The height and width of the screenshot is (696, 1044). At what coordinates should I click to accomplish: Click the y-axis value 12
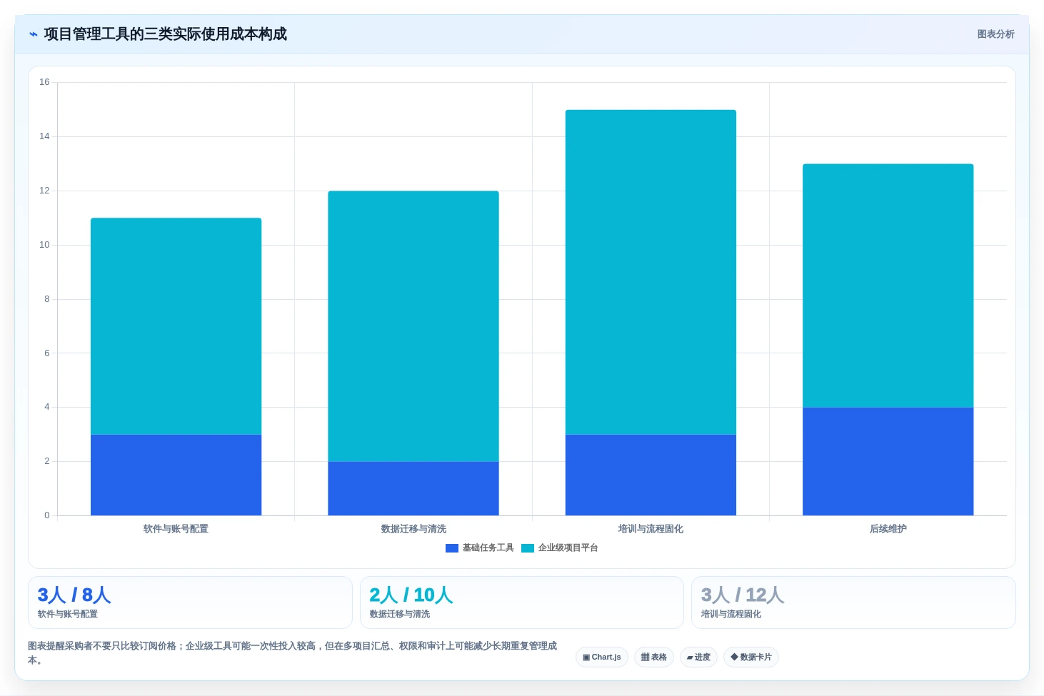coord(44,191)
